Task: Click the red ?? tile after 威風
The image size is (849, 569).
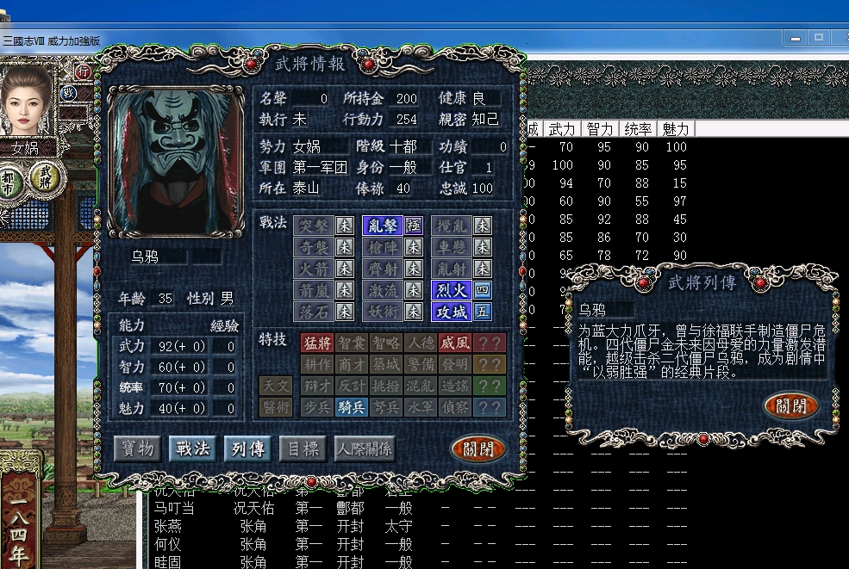Action: (490, 343)
